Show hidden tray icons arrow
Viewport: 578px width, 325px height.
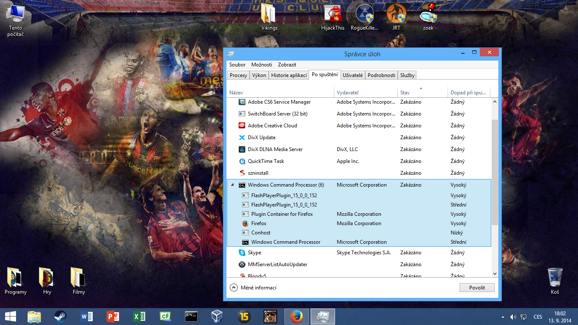pos(503,317)
